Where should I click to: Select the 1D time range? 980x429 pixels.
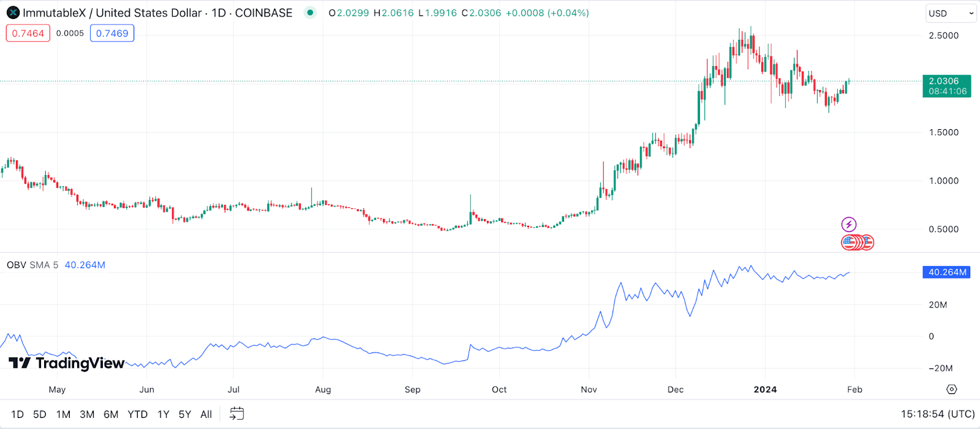(x=17, y=414)
